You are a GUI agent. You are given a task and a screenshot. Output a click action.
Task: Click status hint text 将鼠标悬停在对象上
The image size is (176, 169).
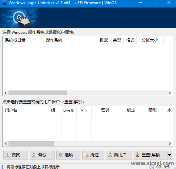pos(34,167)
